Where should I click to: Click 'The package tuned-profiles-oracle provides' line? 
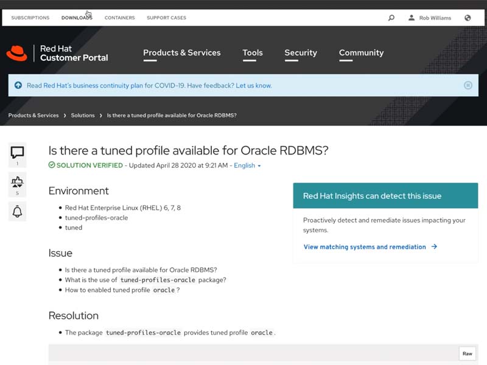pos(170,333)
